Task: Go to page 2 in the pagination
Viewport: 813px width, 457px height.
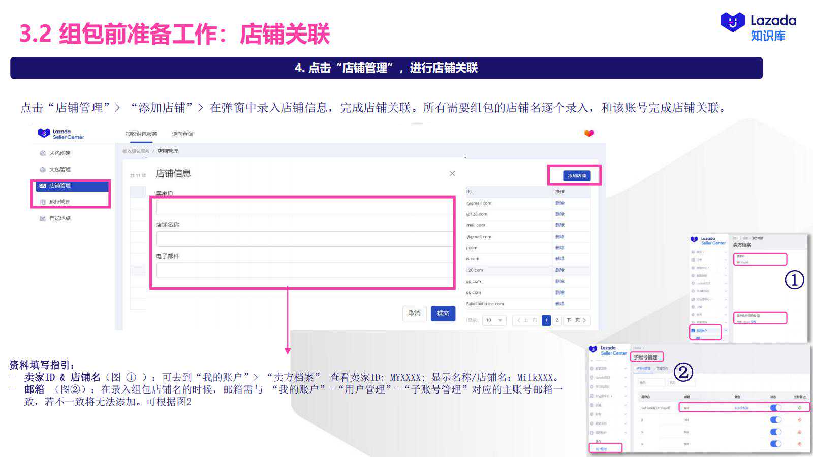Action: coord(557,320)
